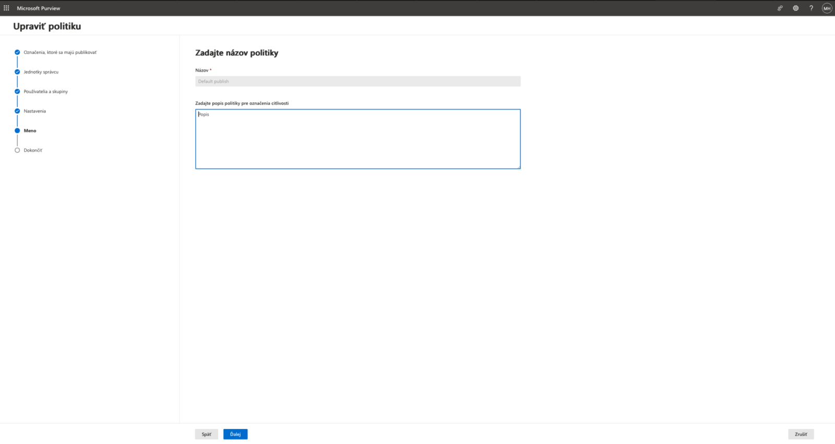Go to the Dokončiť step
The height and width of the screenshot is (444, 835).
tap(33, 150)
